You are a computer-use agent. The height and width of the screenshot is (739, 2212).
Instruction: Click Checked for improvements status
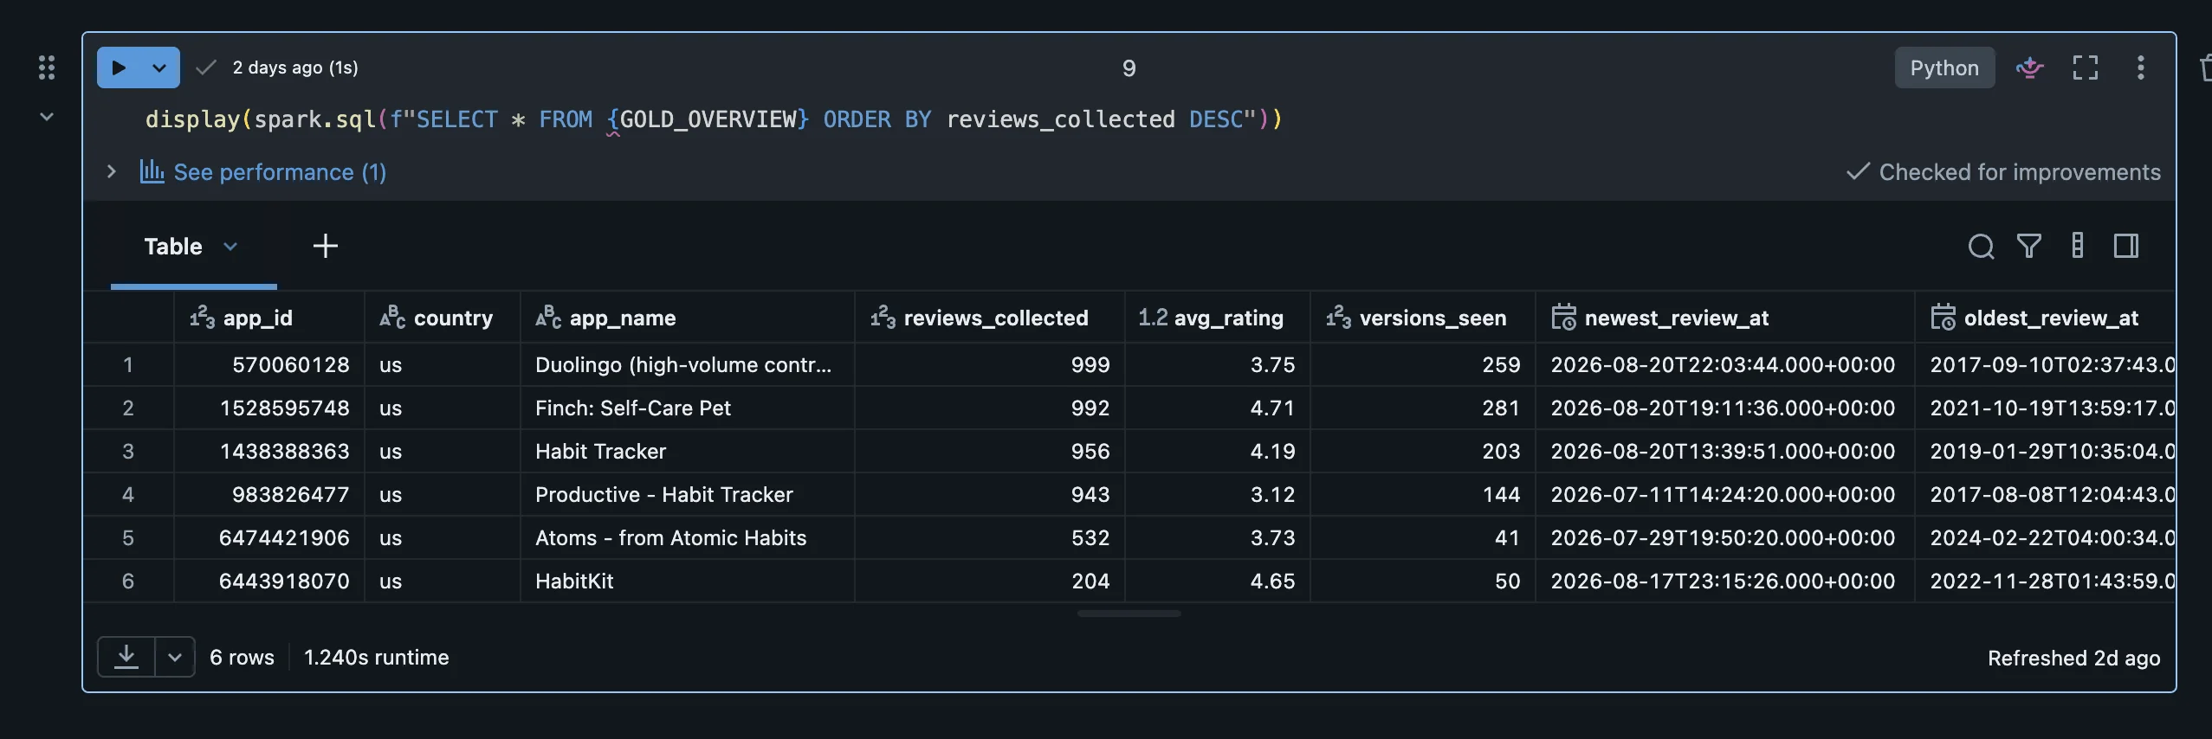click(x=2003, y=172)
